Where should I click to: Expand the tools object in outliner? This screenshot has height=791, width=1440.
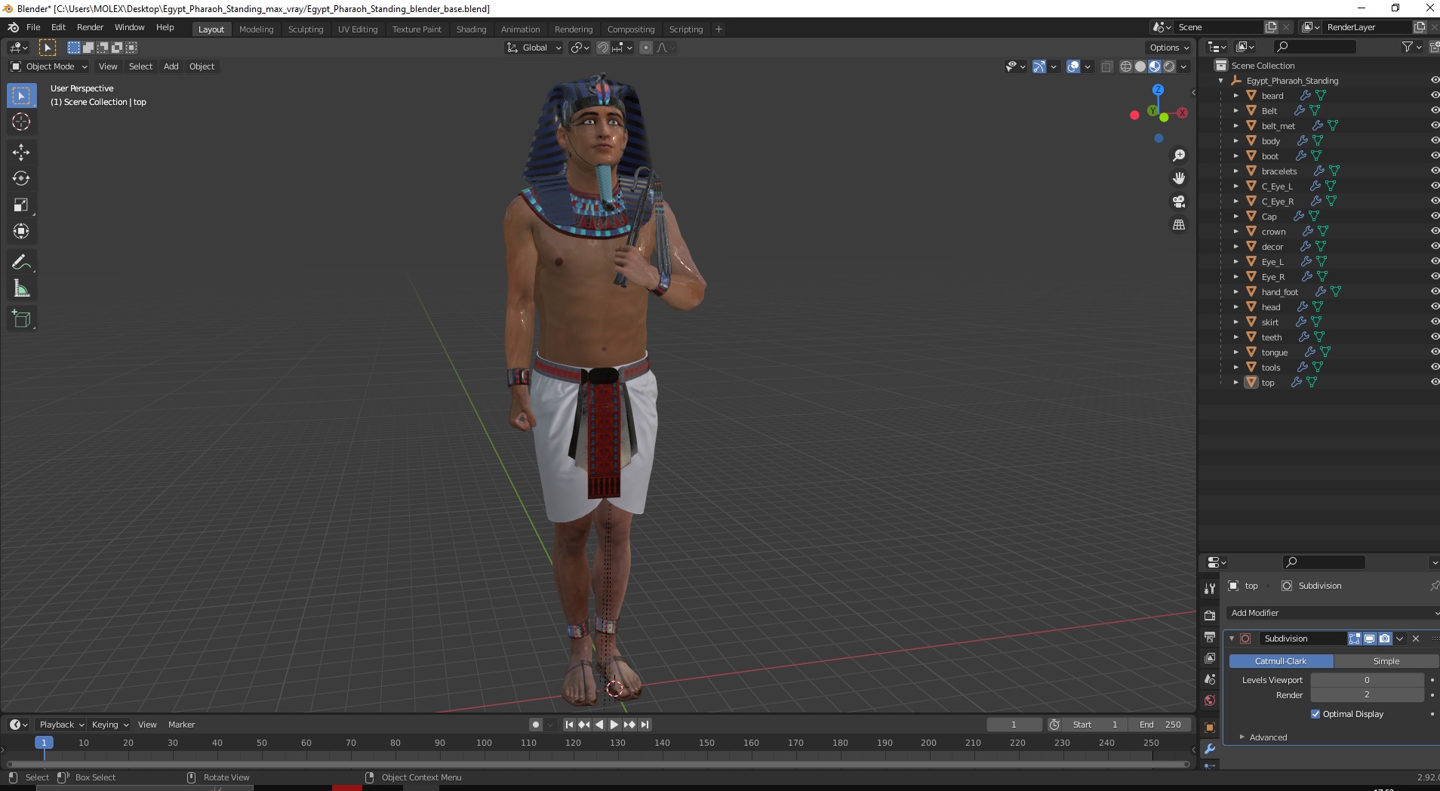coord(1235,367)
